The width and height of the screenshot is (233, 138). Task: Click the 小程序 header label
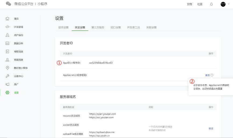point(42,4)
